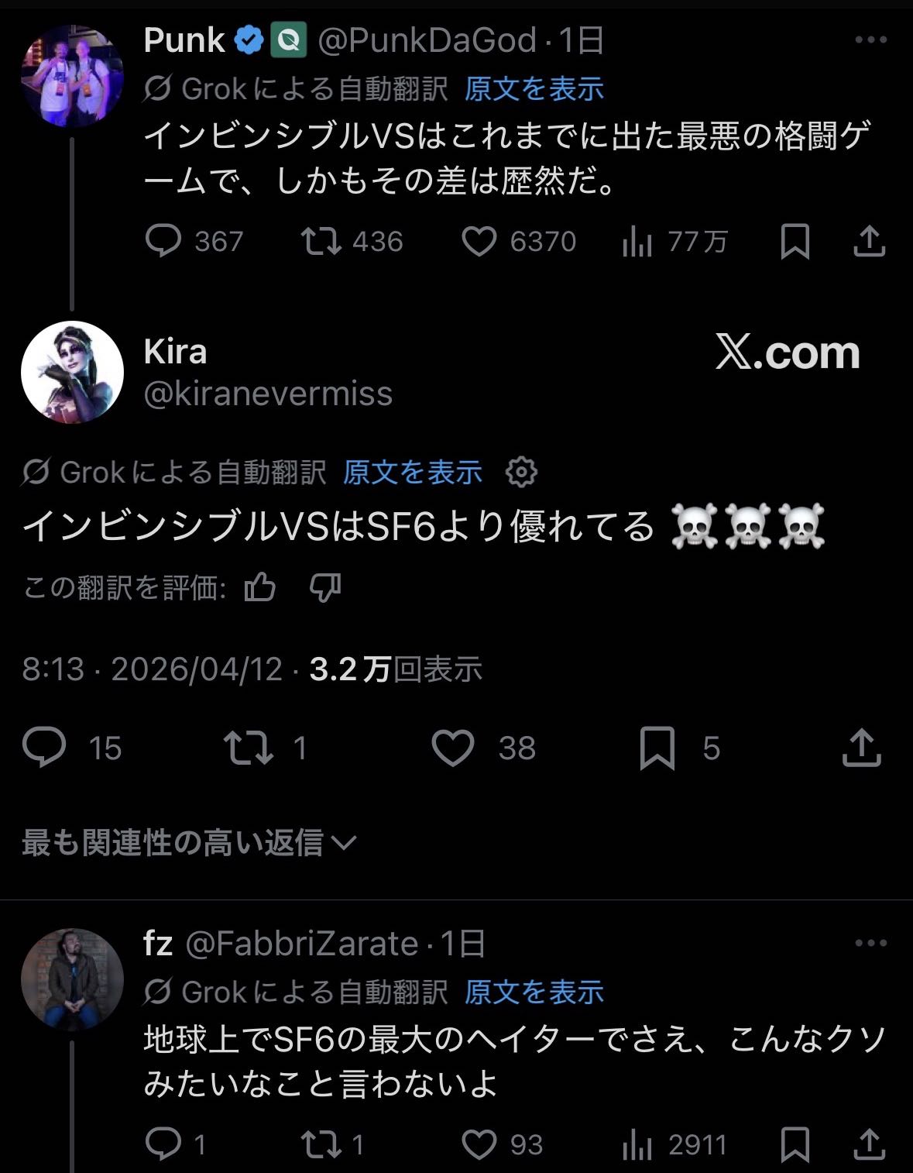913x1173 pixels.
Task: Share Kira's main post
Action: coord(861,748)
